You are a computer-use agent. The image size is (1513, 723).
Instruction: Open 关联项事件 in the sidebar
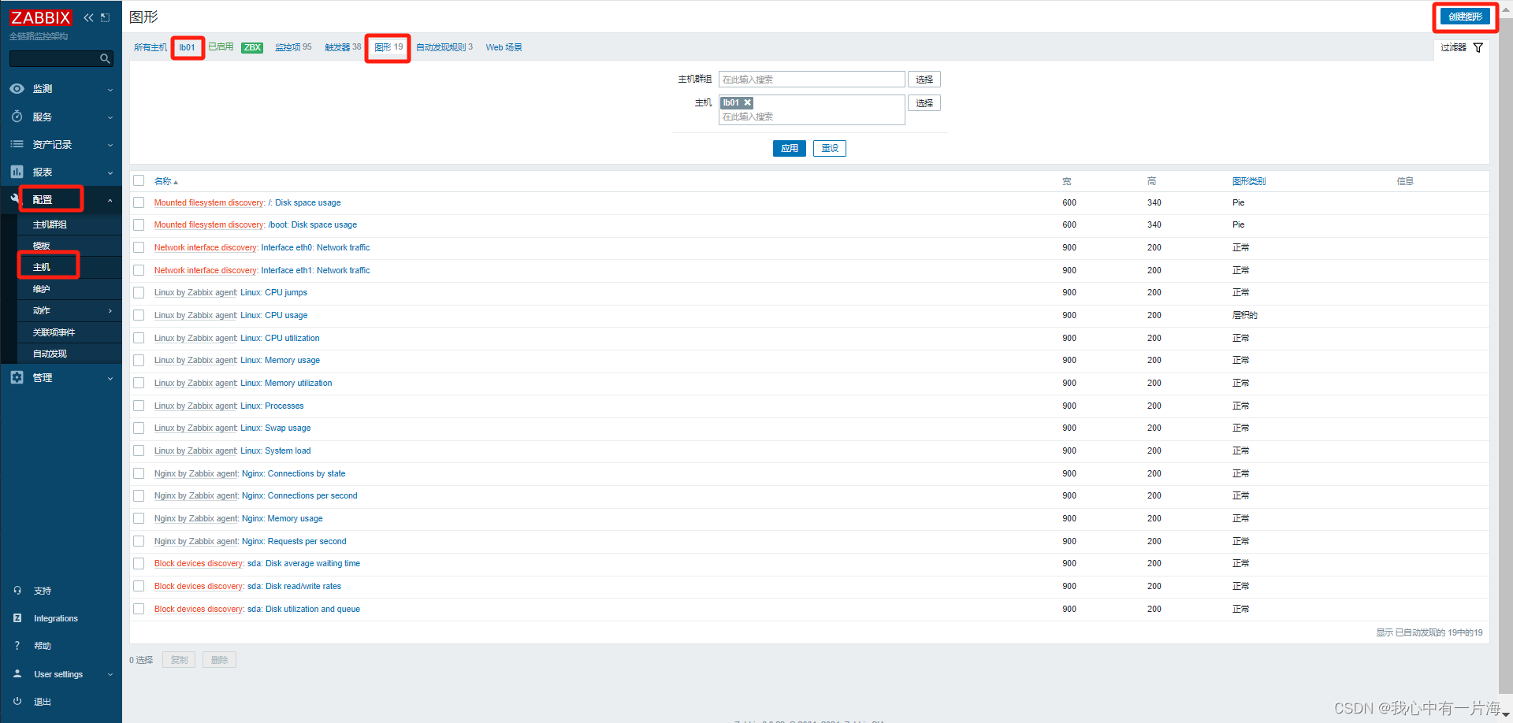click(x=54, y=332)
